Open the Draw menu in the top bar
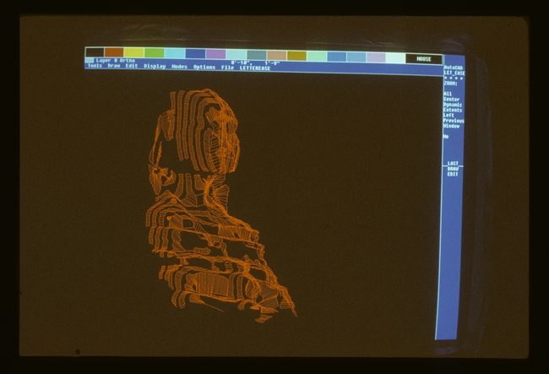This screenshot has width=549, height=374. [114, 67]
